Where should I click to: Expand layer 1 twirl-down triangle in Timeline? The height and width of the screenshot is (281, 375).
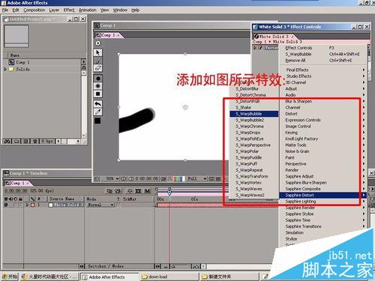27,205
